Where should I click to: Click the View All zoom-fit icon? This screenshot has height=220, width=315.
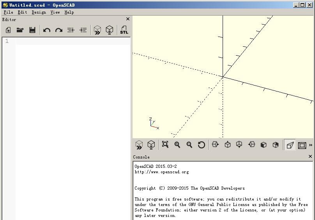(x=165, y=144)
